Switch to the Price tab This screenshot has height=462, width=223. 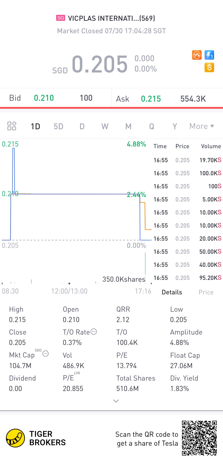(206, 292)
